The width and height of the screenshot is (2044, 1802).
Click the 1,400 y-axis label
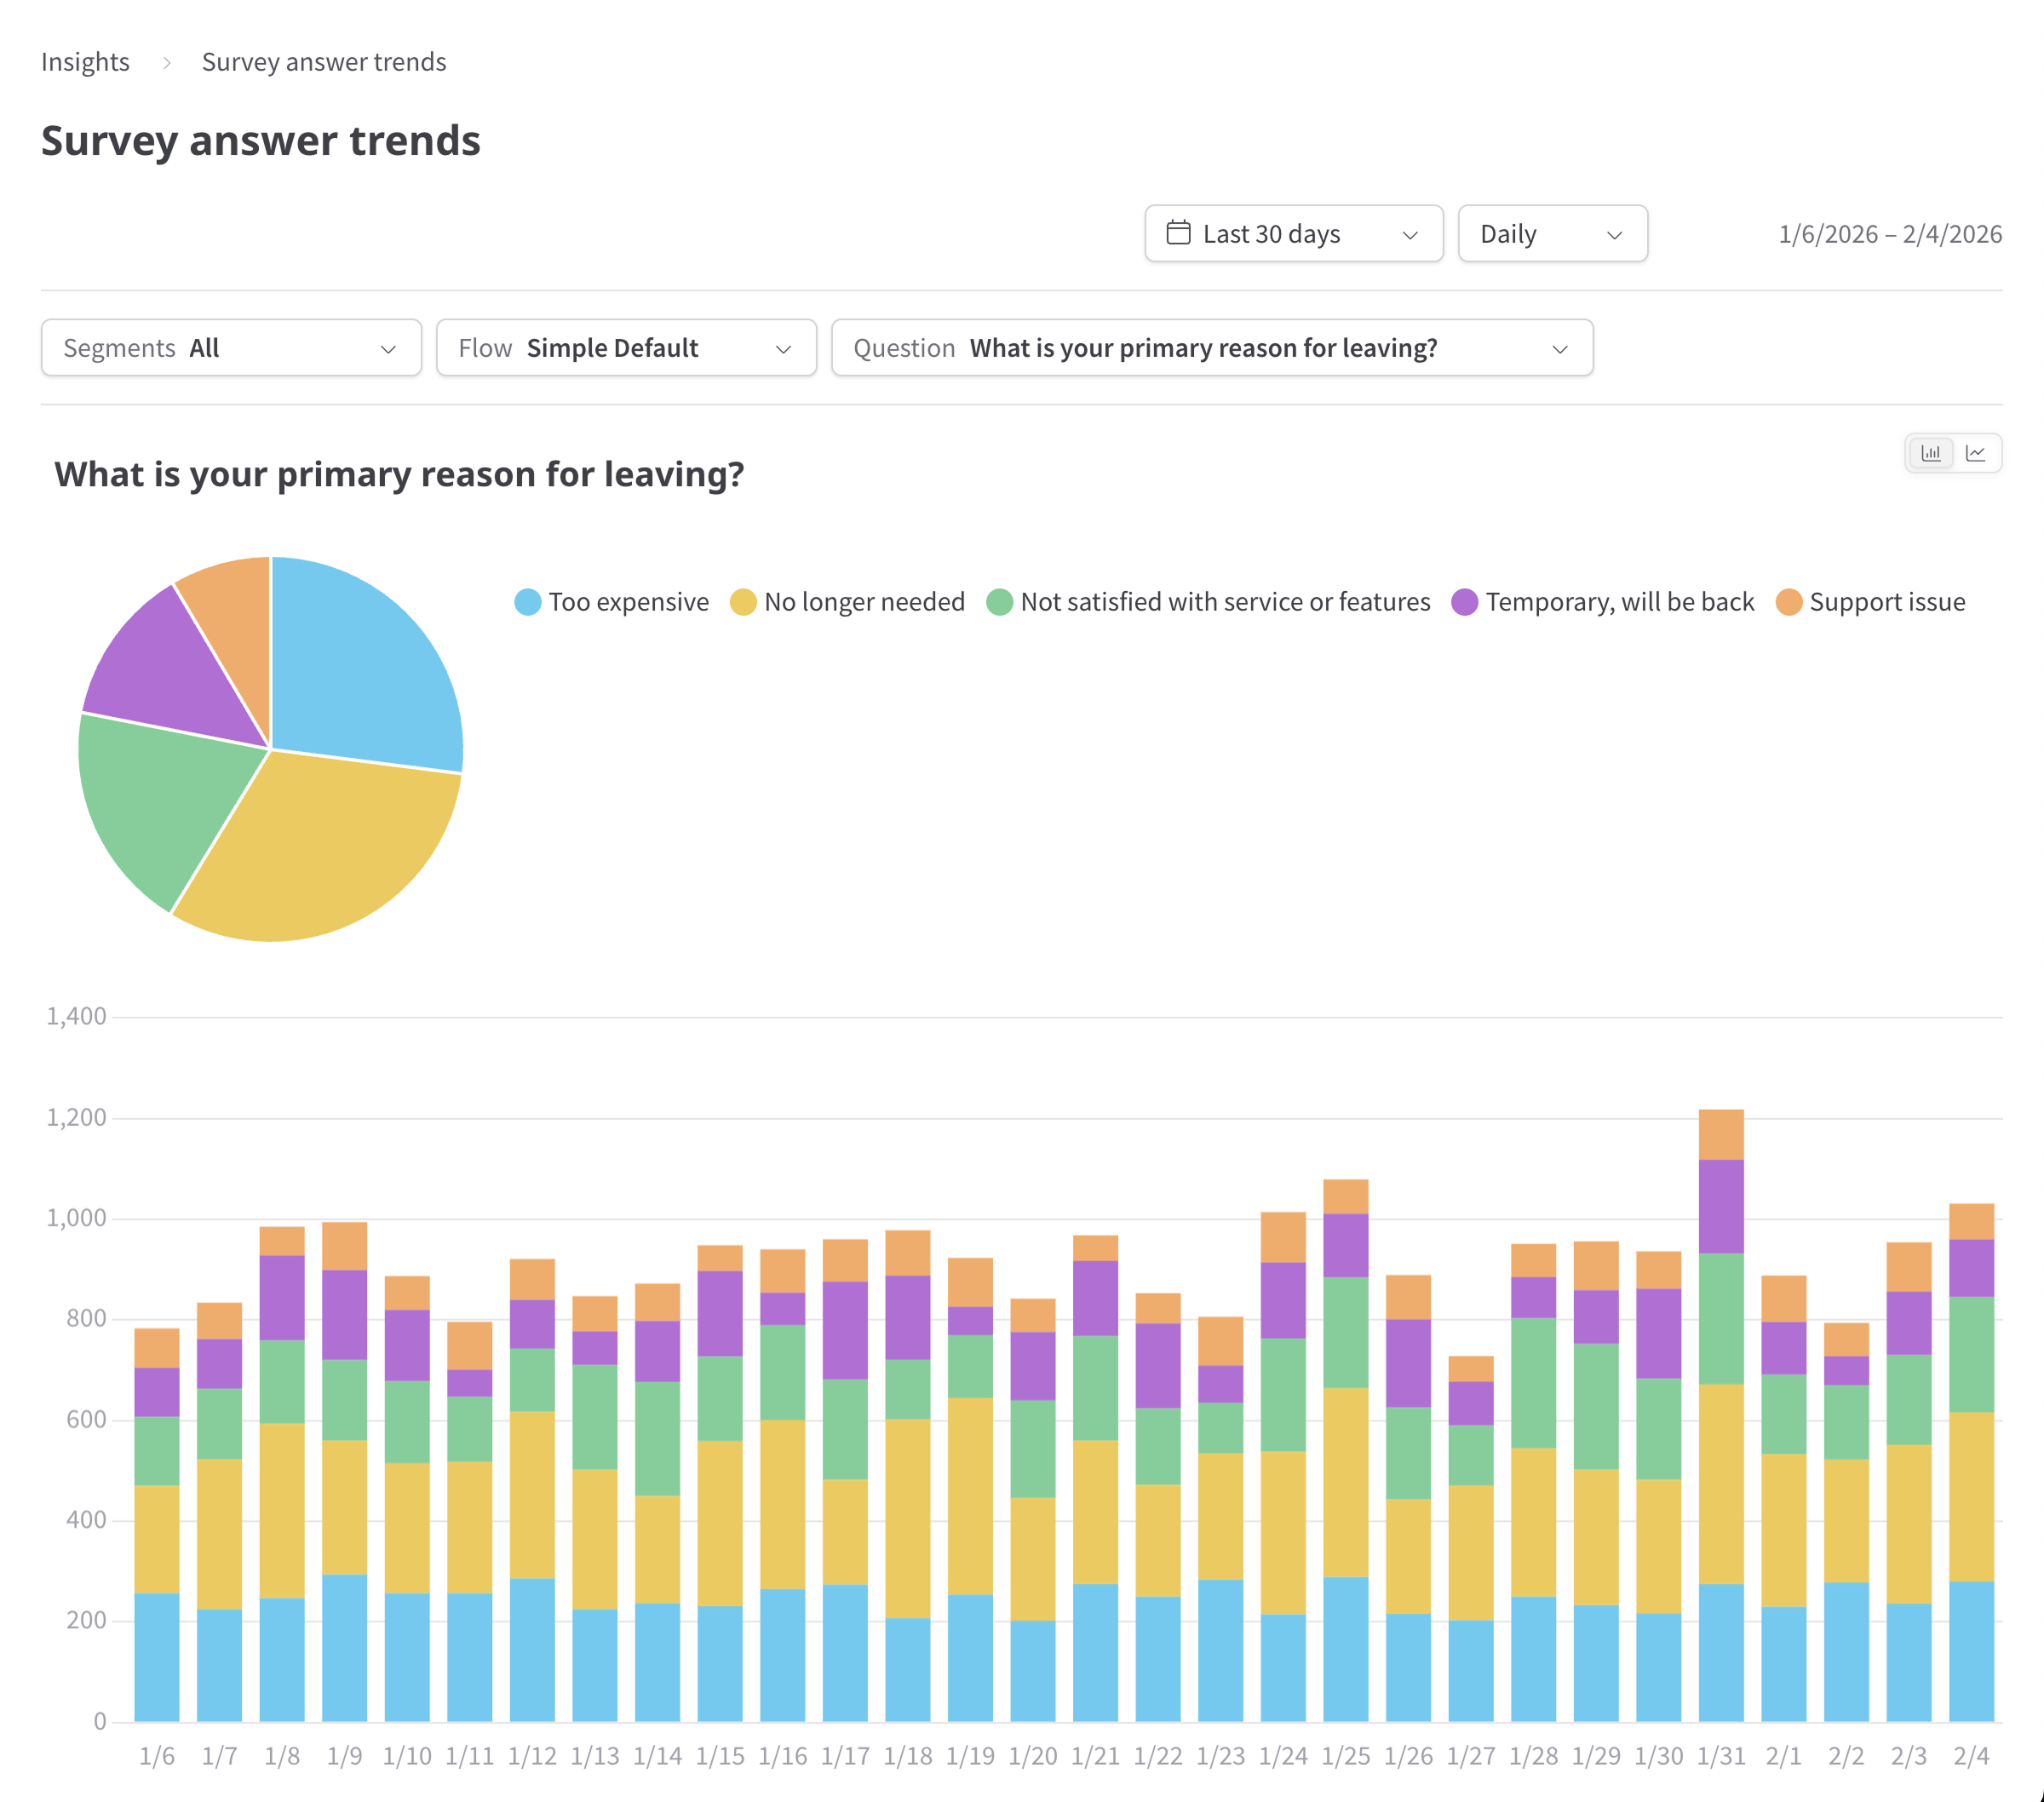(76, 1016)
